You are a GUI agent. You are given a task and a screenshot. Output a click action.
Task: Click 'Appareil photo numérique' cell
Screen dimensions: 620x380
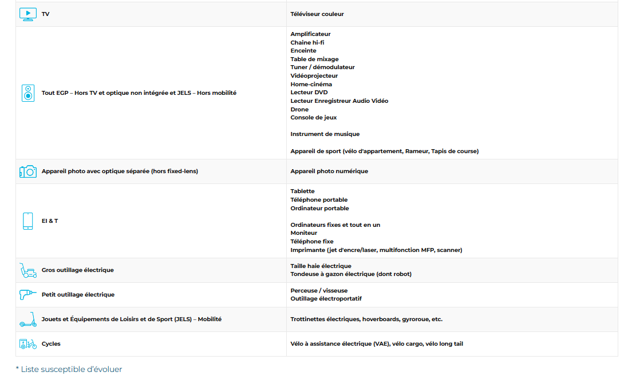(329, 171)
